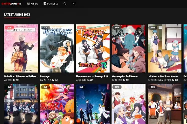Open the Break-Age poster
187x124 pixels.
57,48
